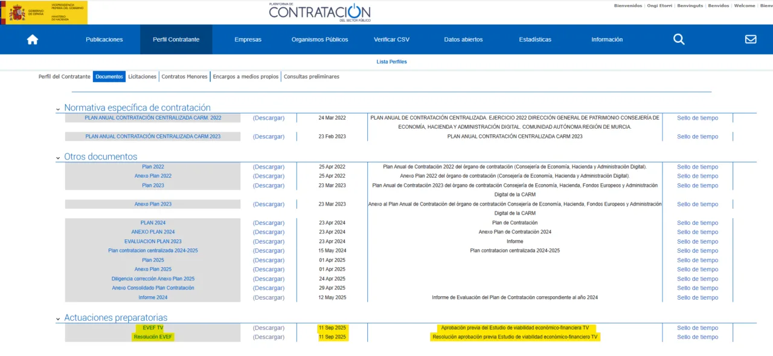Image resolution: width=773 pixels, height=356 pixels.
Task: Open Sello de tiempo for Plan 2025
Action: coord(698,261)
